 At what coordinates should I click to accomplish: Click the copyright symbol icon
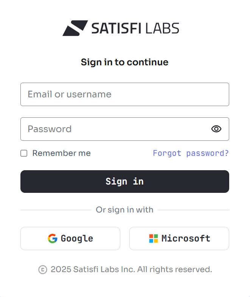pyautogui.click(x=43, y=269)
